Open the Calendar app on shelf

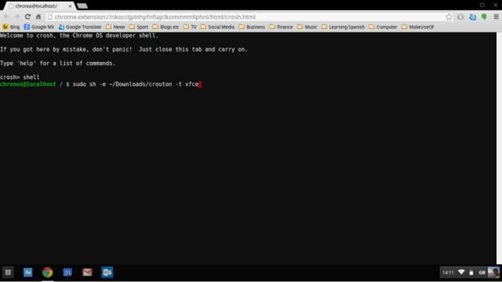68,272
